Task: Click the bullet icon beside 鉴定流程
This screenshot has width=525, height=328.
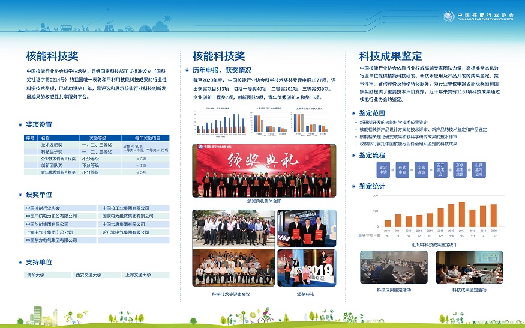Action: (353, 156)
